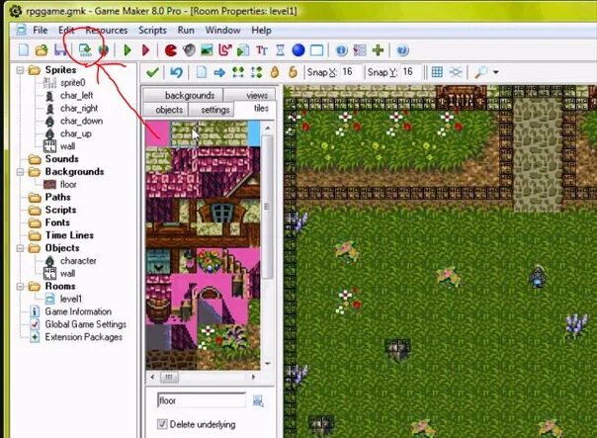Select the character object
This screenshot has width=597, height=438.
click(78, 261)
